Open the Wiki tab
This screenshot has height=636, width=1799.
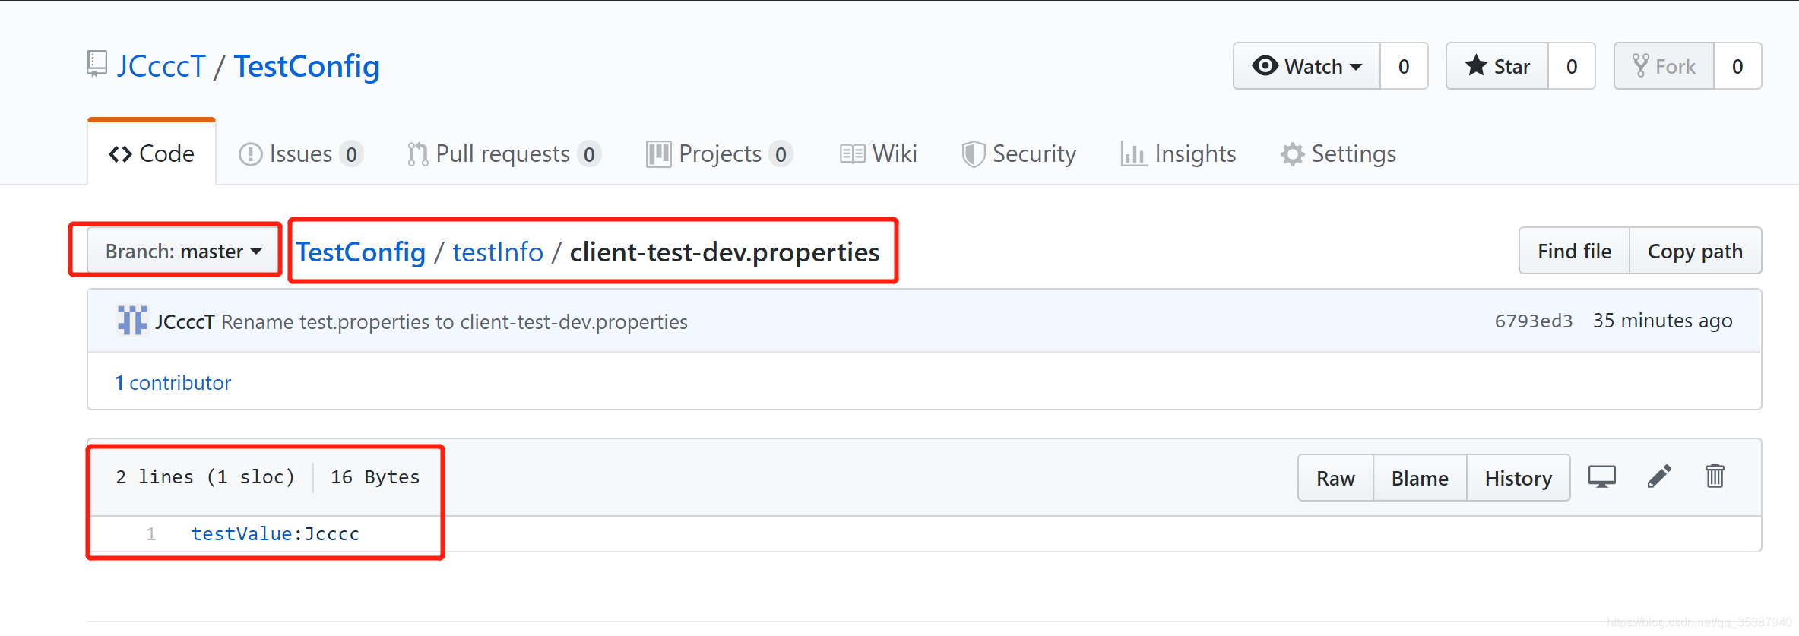879,153
